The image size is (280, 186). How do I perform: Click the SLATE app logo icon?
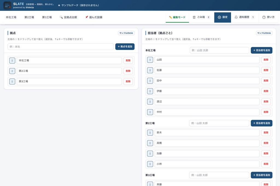pos(7,5)
